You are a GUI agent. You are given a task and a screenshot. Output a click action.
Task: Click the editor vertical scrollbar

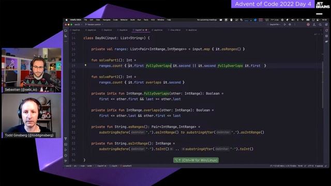coord(322,84)
